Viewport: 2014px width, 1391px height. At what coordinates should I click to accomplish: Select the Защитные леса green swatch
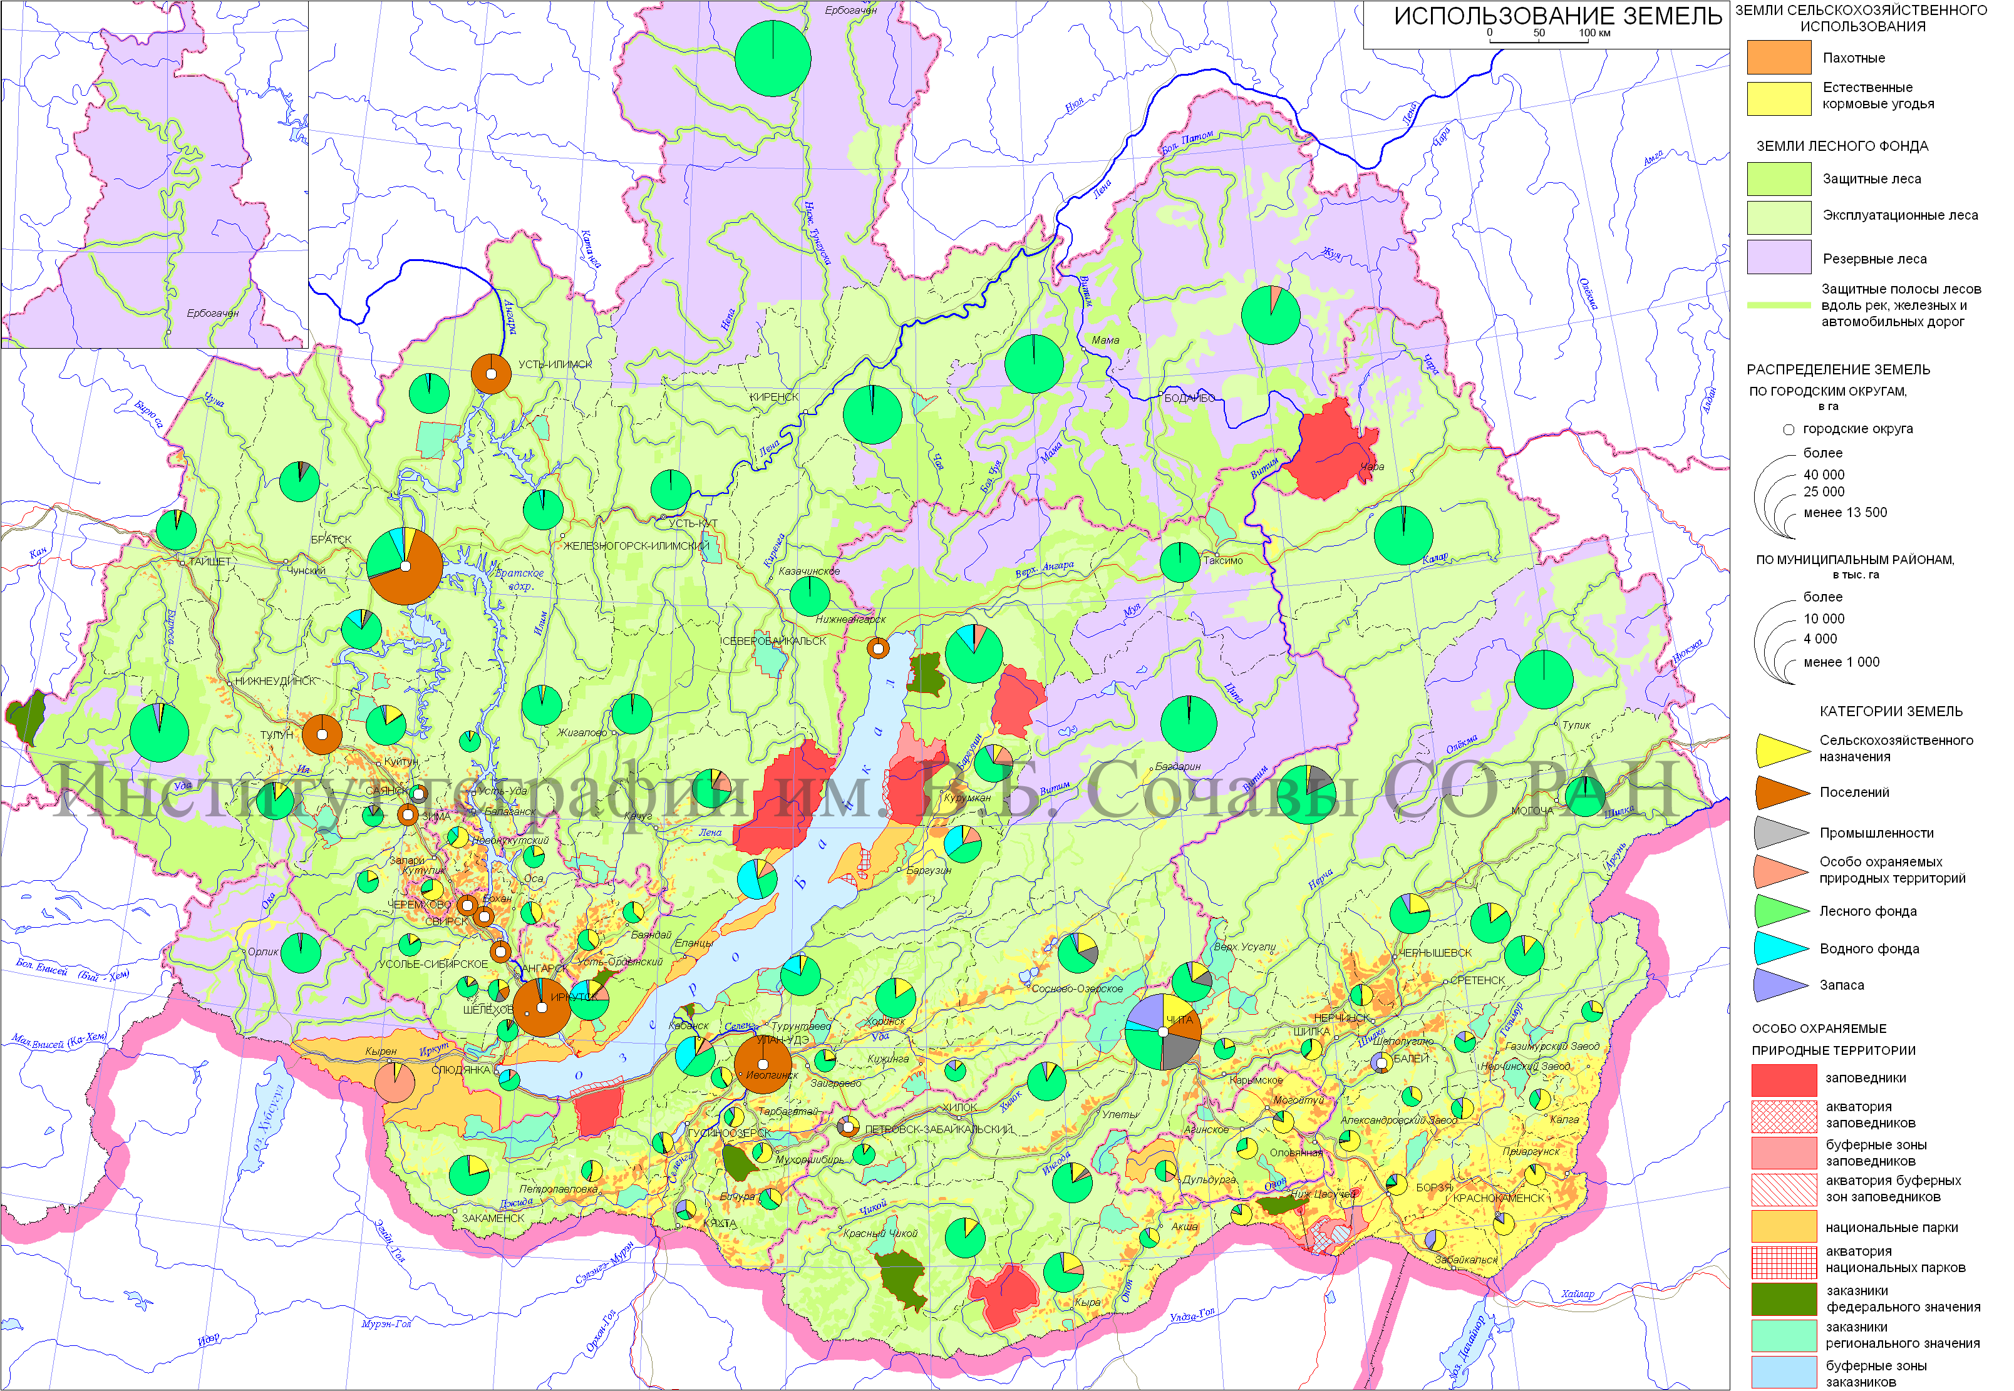[1779, 178]
